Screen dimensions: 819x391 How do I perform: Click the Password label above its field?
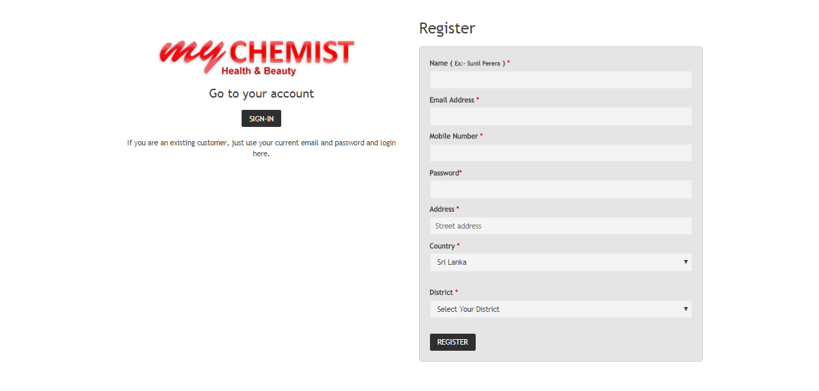click(x=444, y=173)
